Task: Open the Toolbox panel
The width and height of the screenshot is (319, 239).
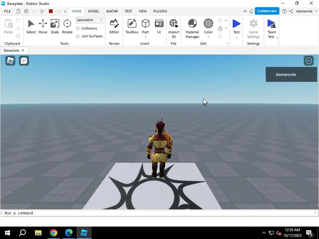Action: click(132, 26)
